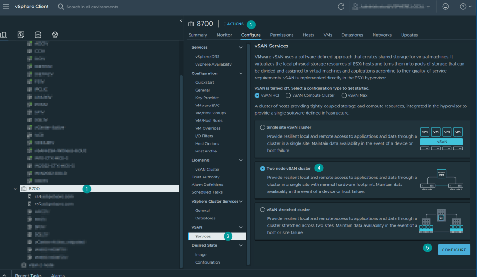The image size is (477, 277).
Task: Collapse the Licensing section chevron
Action: 241,160
